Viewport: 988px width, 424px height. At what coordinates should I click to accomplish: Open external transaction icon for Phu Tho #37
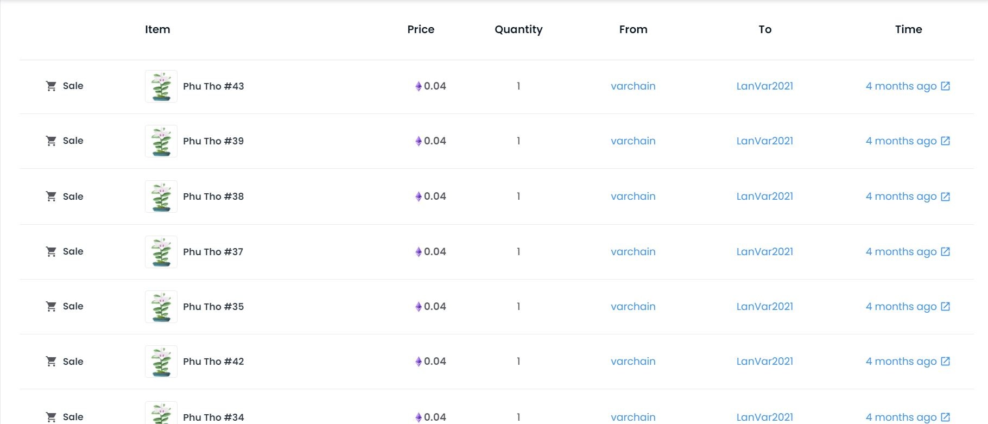coord(945,251)
